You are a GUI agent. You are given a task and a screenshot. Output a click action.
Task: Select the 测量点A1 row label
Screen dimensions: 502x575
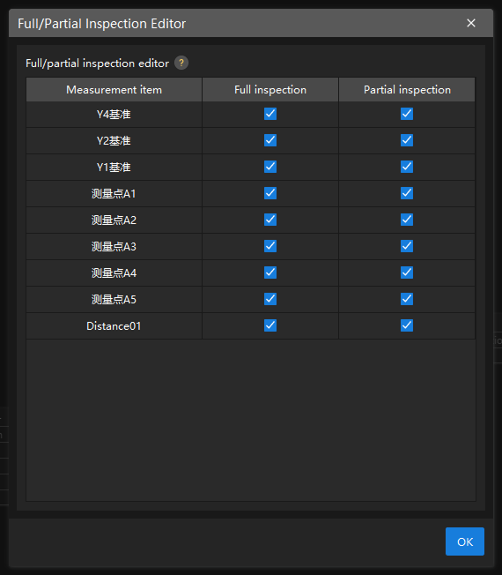(114, 194)
